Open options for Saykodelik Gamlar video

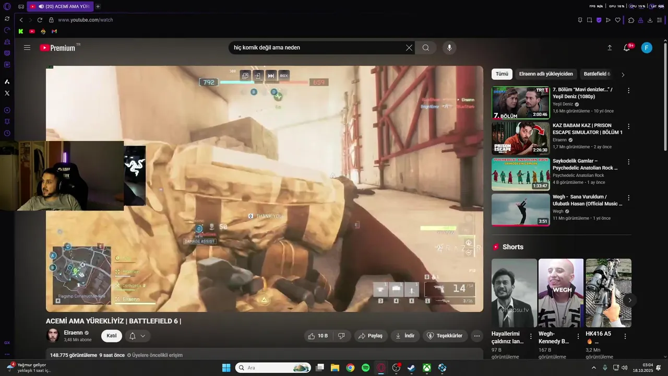coord(628,162)
